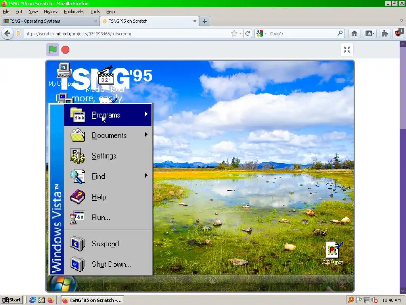Click the Windows Start button on taskbar
The height and width of the screenshot is (305, 406).
11,300
